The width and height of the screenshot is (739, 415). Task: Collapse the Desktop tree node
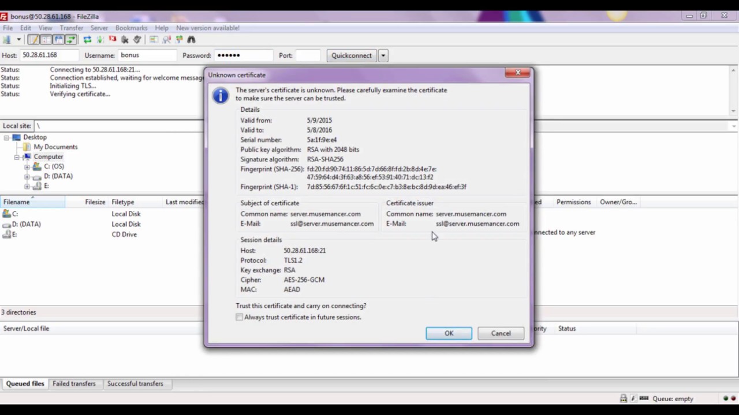coord(6,137)
